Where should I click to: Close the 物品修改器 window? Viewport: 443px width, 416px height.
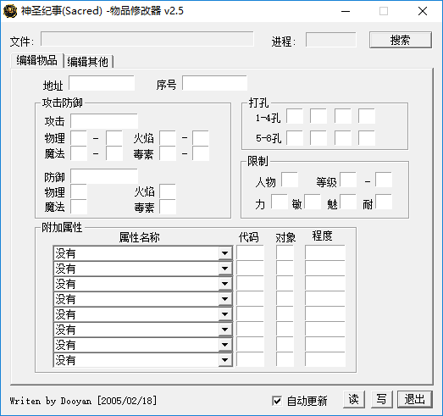pyautogui.click(x=423, y=11)
